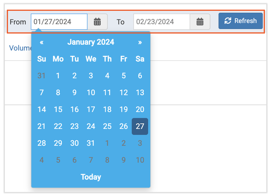The width and height of the screenshot is (270, 196).
Task: Select January 31 in the calendar
Action: 91,143
